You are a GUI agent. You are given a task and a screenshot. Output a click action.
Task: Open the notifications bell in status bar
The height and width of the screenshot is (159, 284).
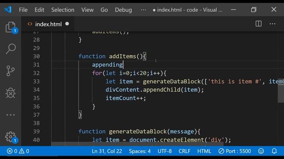pyautogui.click(x=274, y=151)
